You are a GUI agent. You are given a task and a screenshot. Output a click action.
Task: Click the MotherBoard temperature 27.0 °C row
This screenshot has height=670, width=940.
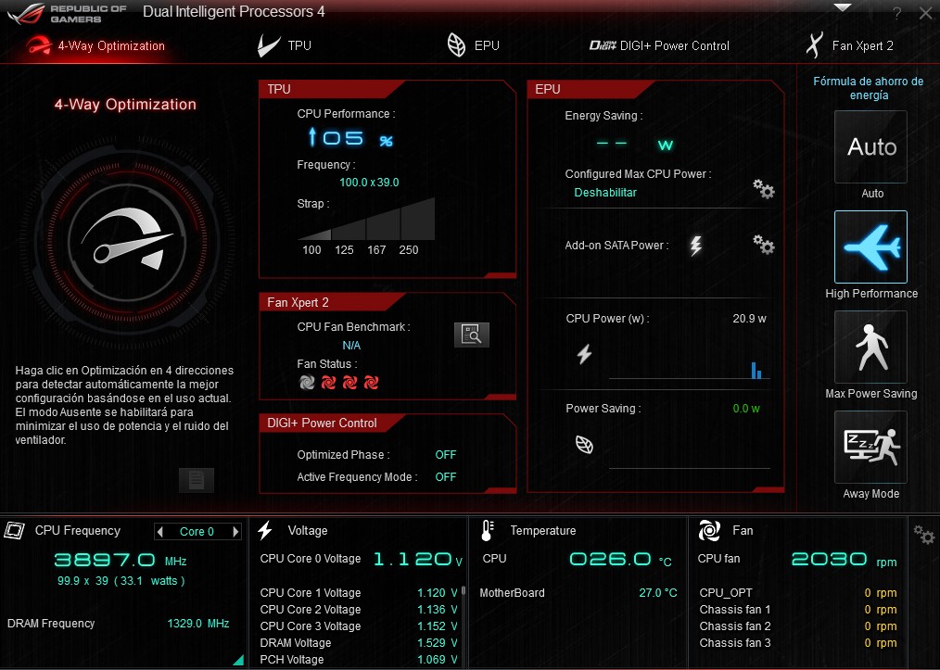point(578,593)
